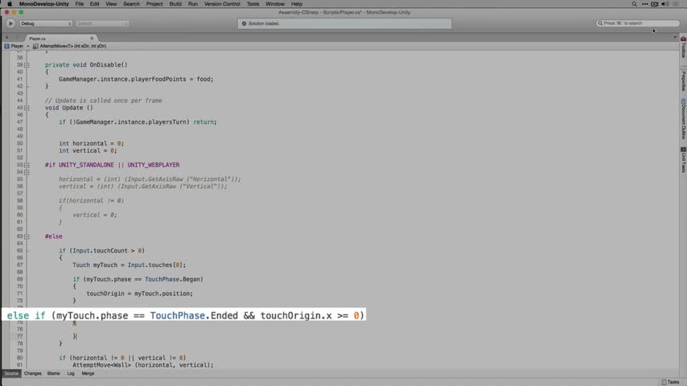Open the AttemptMove<T> member breadcrumb selector

point(70,46)
